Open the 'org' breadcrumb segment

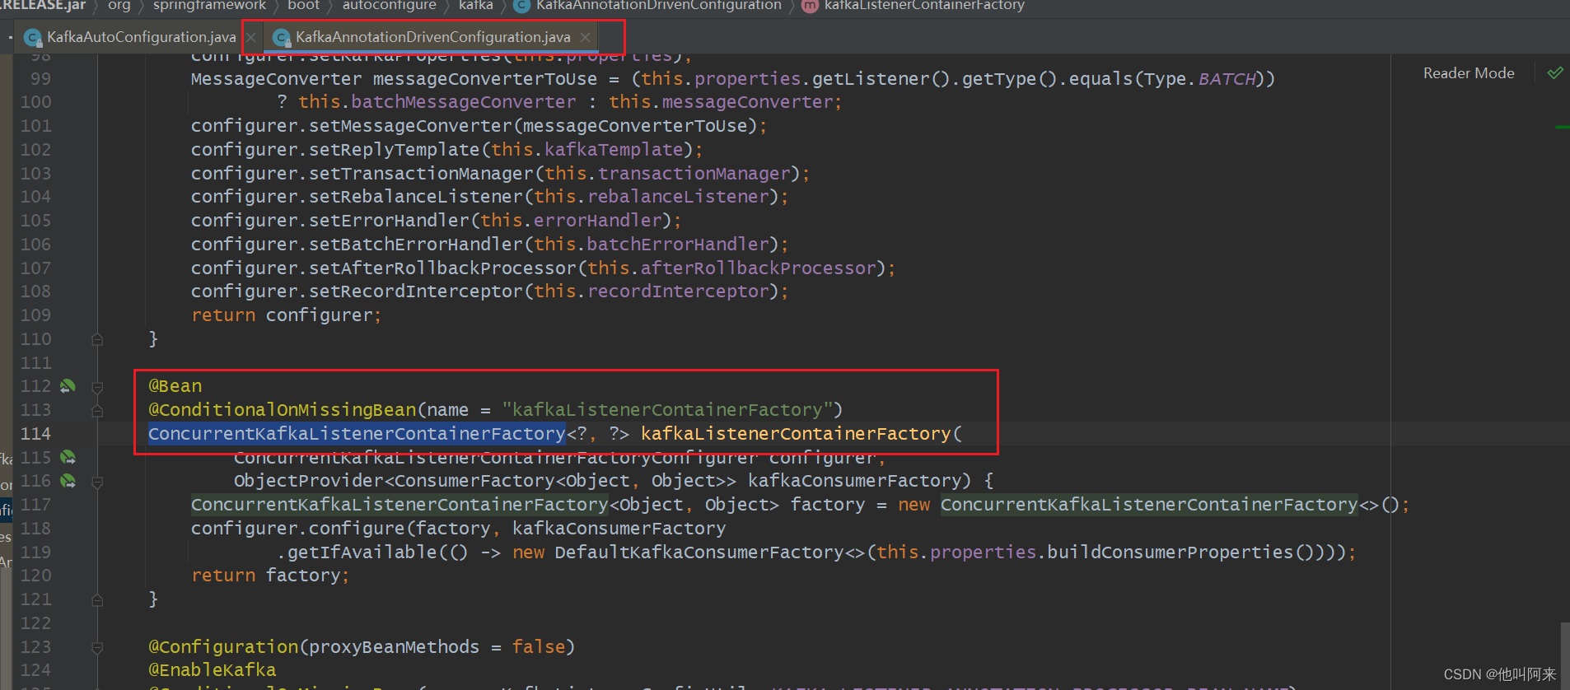[x=119, y=6]
